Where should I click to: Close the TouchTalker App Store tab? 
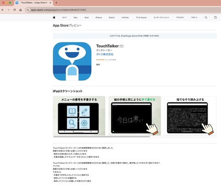(x=50, y=3)
